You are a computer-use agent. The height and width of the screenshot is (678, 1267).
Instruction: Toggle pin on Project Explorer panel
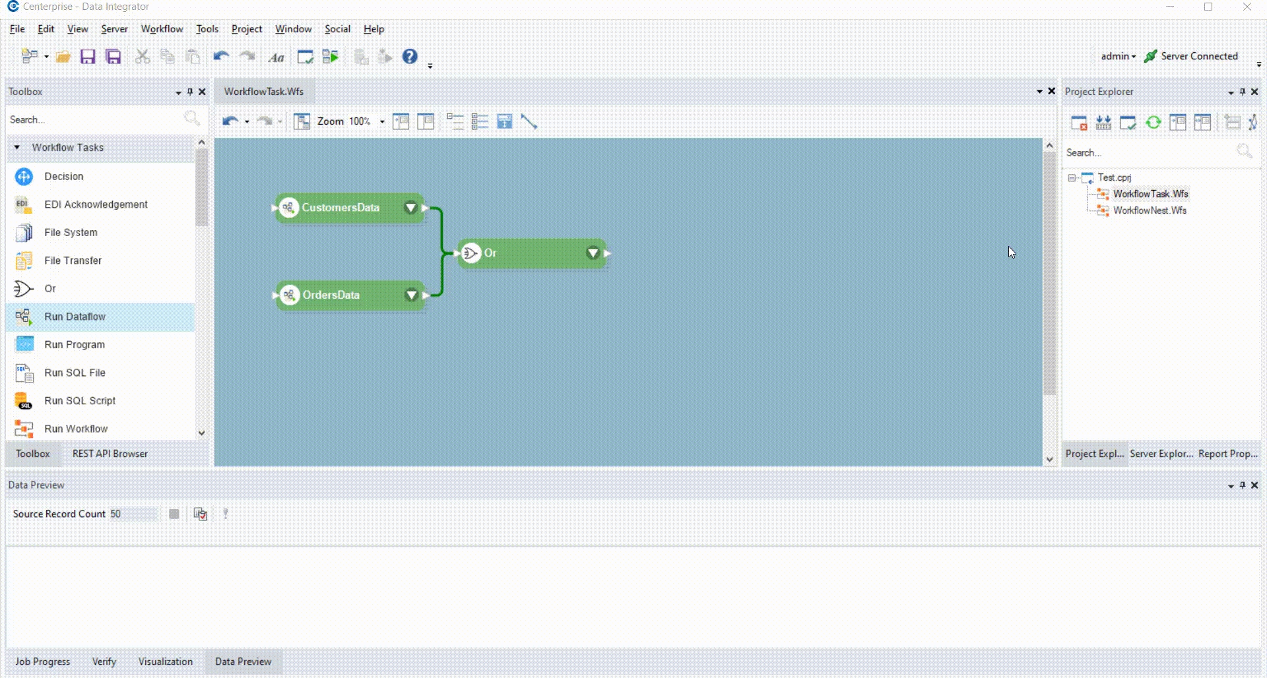pyautogui.click(x=1243, y=92)
